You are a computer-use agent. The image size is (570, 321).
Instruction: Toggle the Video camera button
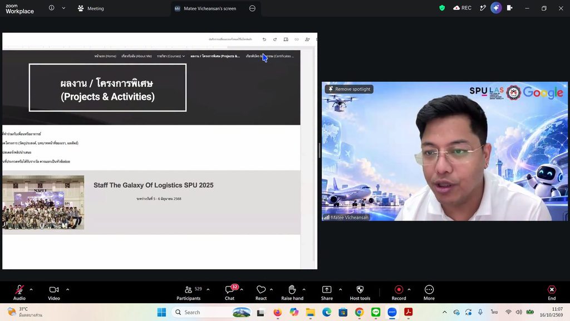click(54, 292)
